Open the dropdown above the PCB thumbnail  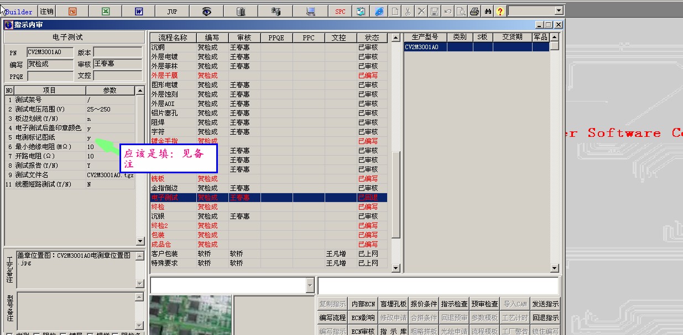pos(310,285)
